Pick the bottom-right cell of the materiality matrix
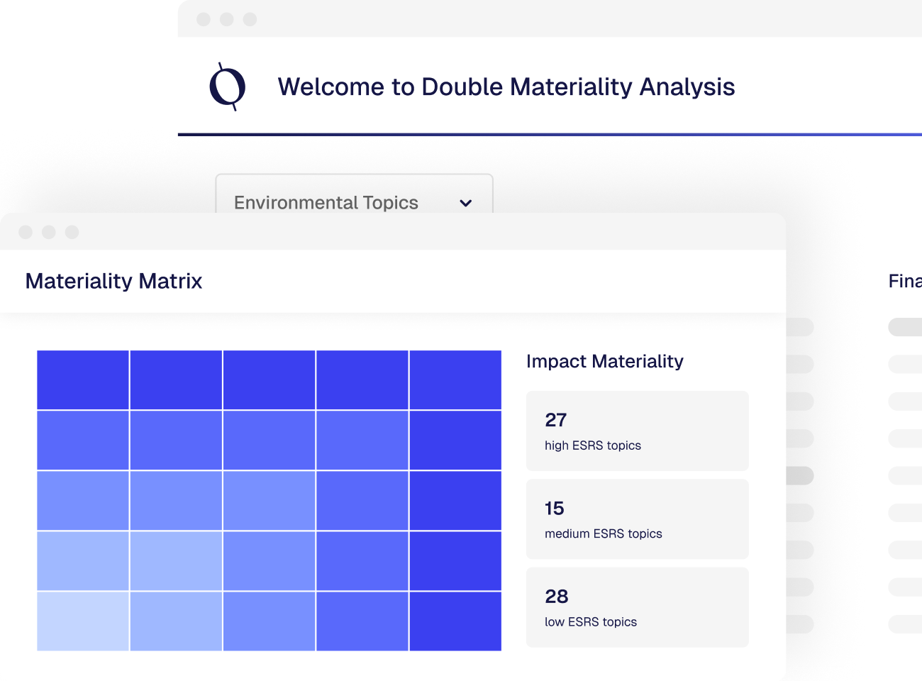 (455, 621)
